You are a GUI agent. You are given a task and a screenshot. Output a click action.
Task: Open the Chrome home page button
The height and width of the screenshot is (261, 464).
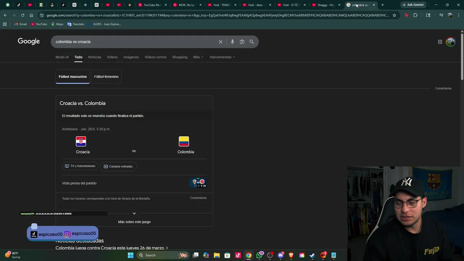(31, 15)
